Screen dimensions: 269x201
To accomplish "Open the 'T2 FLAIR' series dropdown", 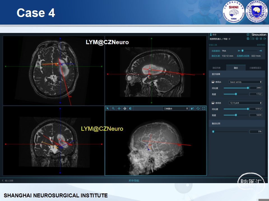I will (x=245, y=103).
